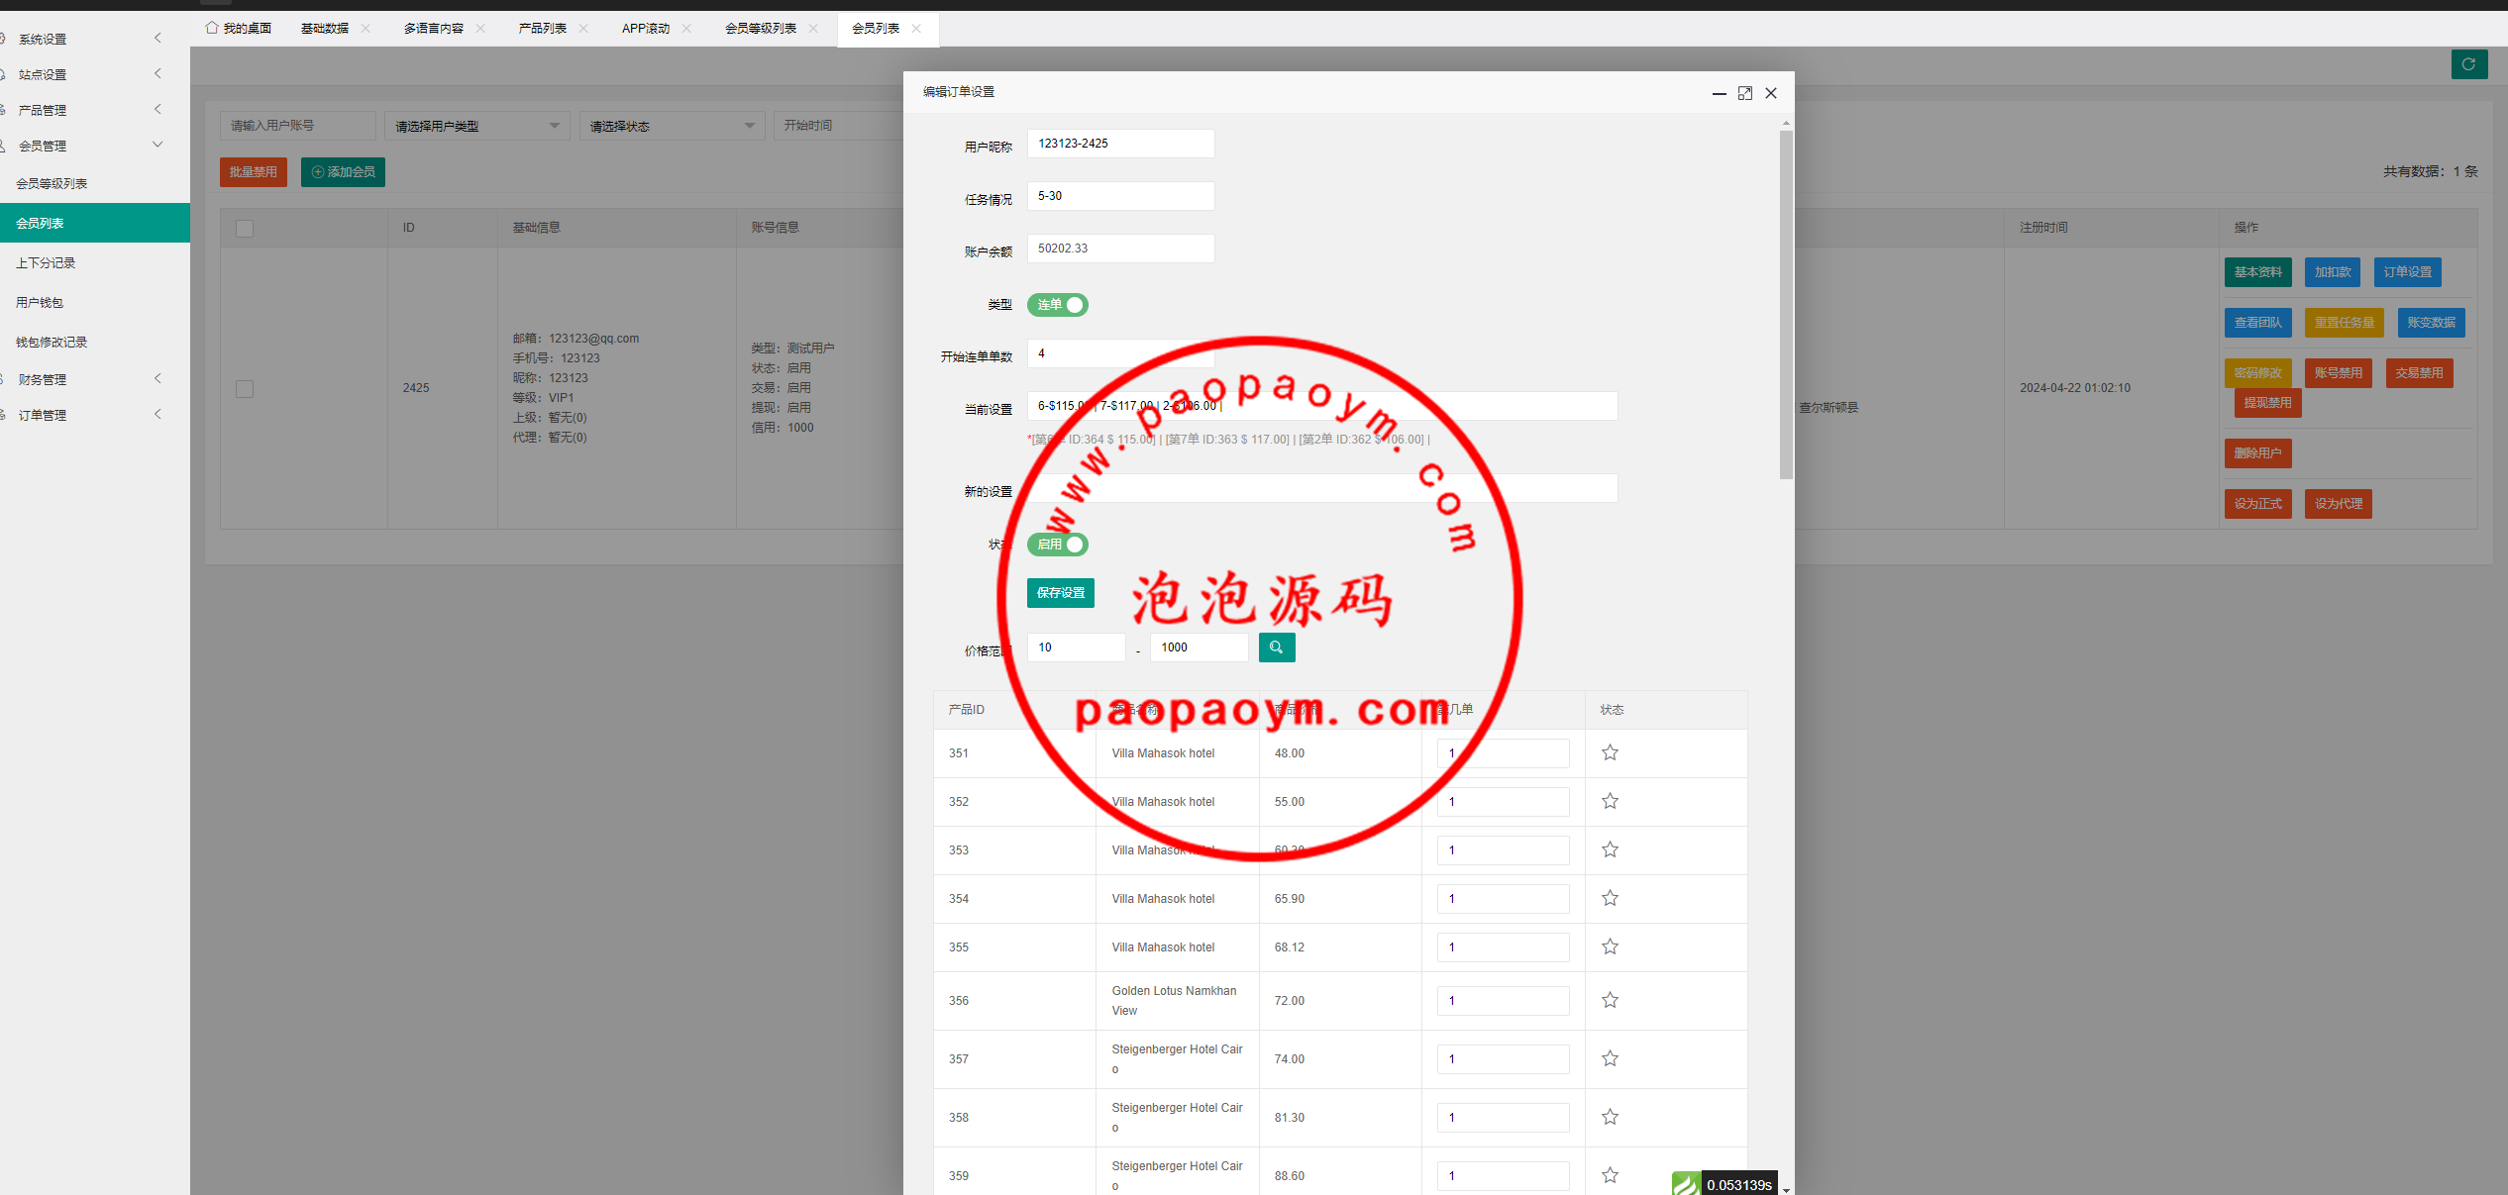The image size is (2508, 1195).
Task: Click 第几单 input for product 351
Action: click(1504, 753)
